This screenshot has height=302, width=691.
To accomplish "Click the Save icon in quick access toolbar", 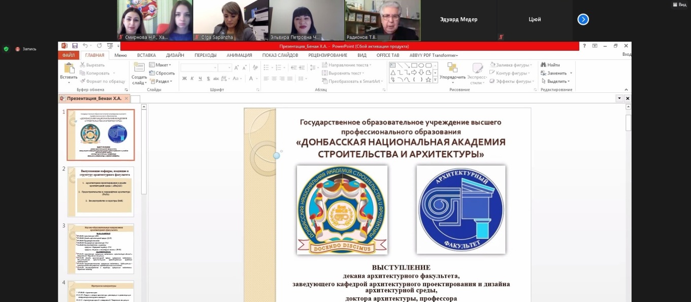I will tap(75, 46).
